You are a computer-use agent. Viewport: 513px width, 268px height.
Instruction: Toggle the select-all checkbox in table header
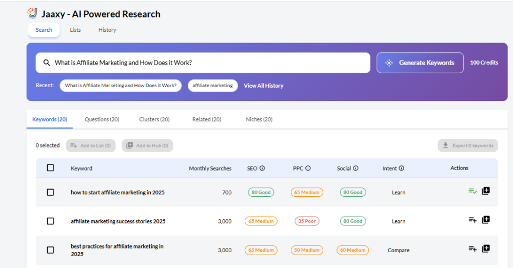tap(50, 168)
